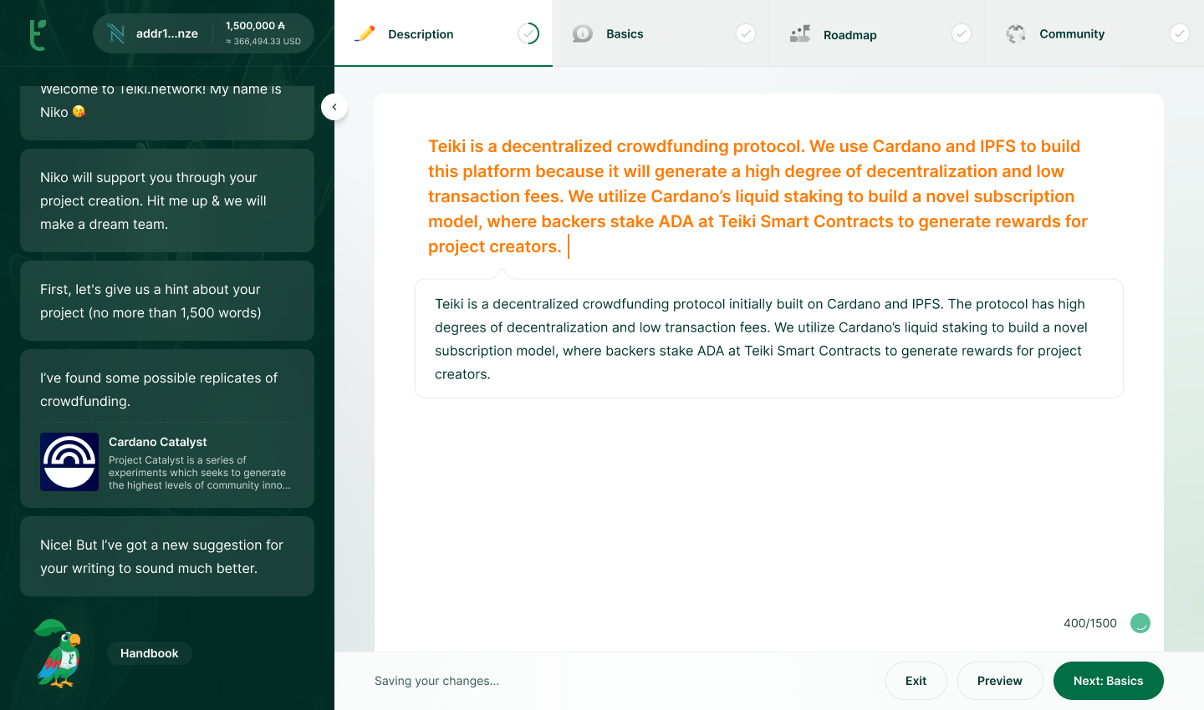Screen dimensions: 1204x710
Task: Click the Community tab checkmark circle
Action: [1179, 33]
